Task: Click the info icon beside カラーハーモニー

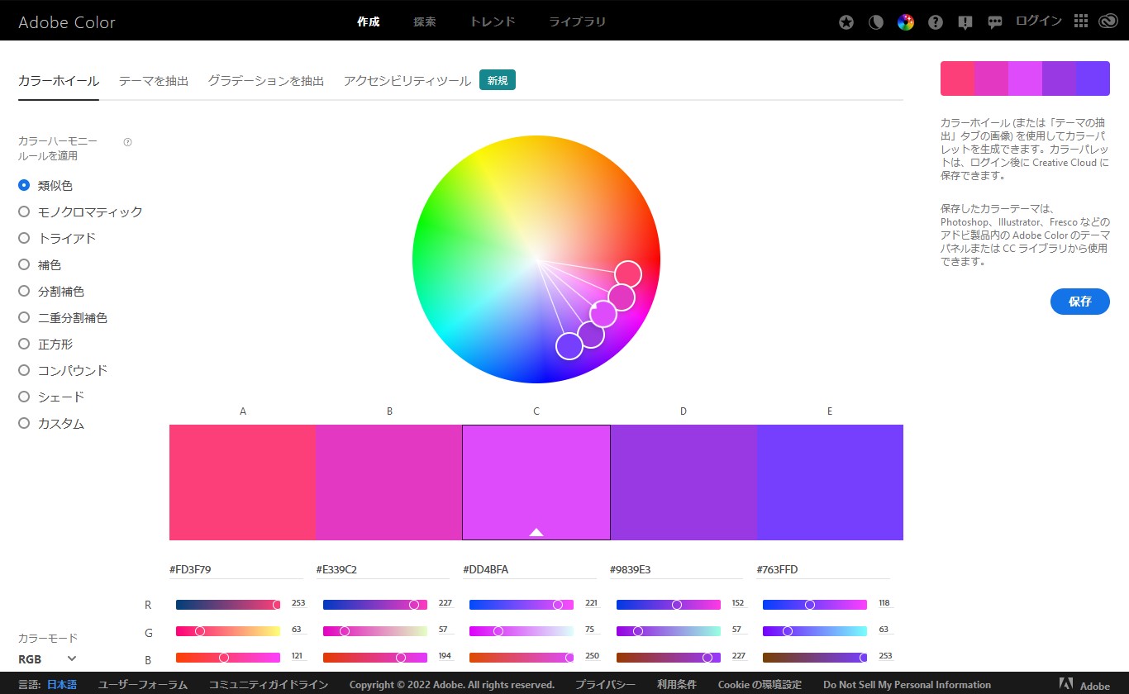Action: [128, 142]
